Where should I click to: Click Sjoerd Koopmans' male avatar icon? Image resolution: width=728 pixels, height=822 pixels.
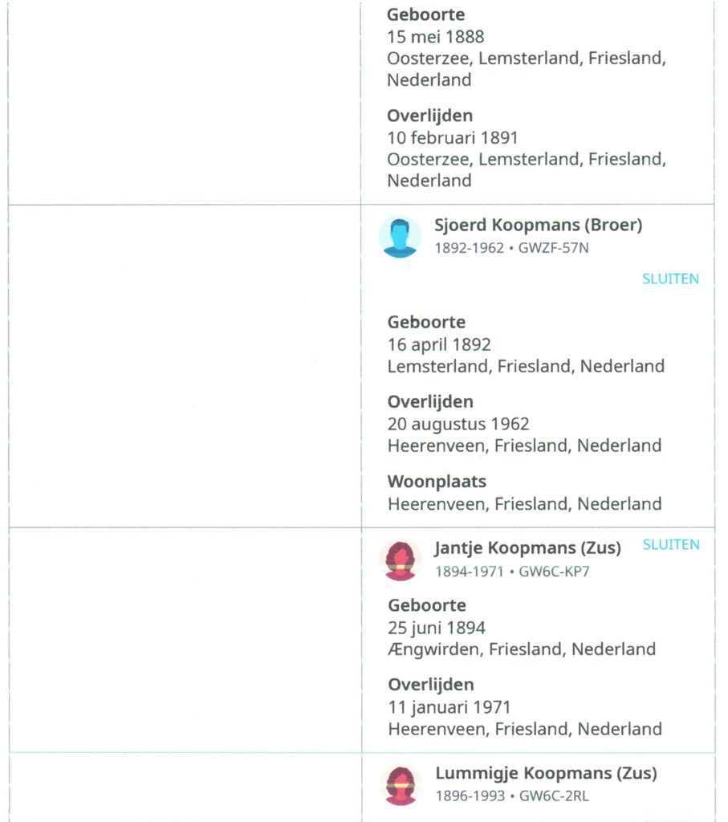coord(400,237)
